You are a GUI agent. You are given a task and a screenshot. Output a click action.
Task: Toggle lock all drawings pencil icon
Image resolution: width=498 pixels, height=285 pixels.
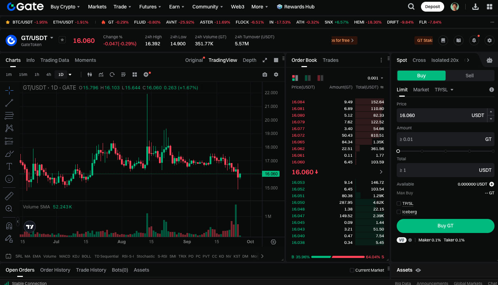(x=9, y=238)
